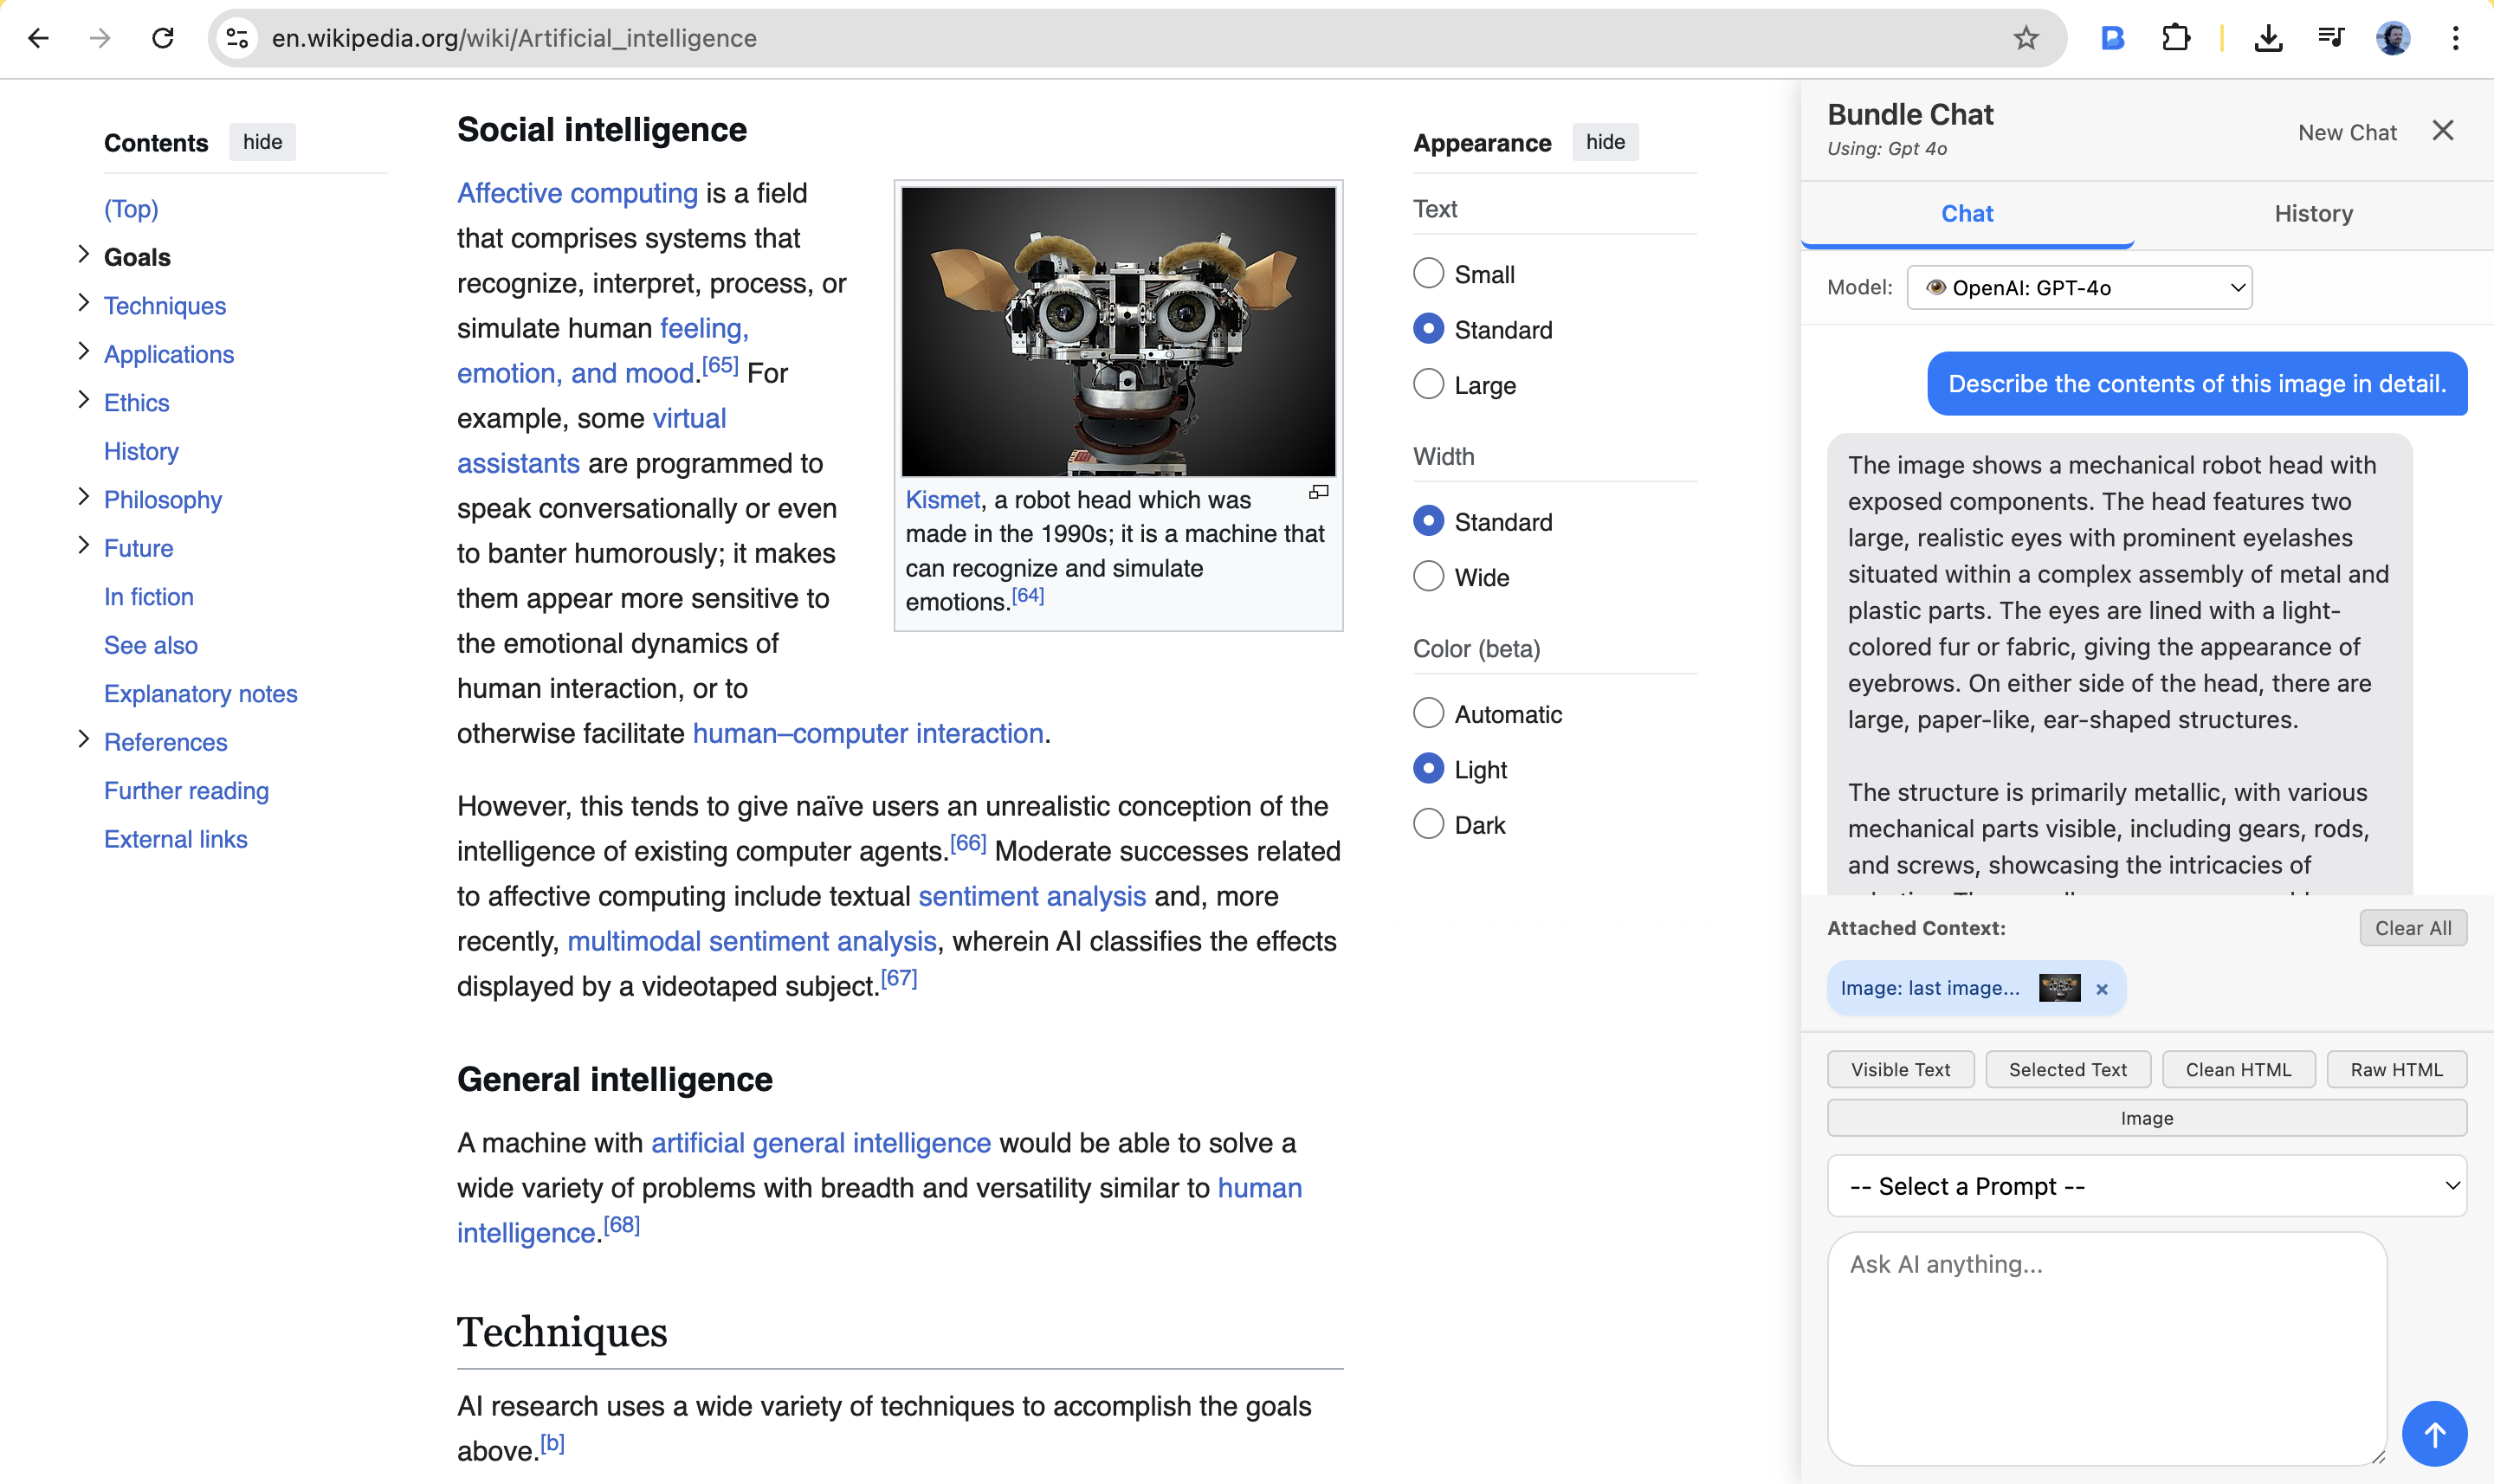
Task: Open the Kismet robot head image
Action: (1118, 331)
